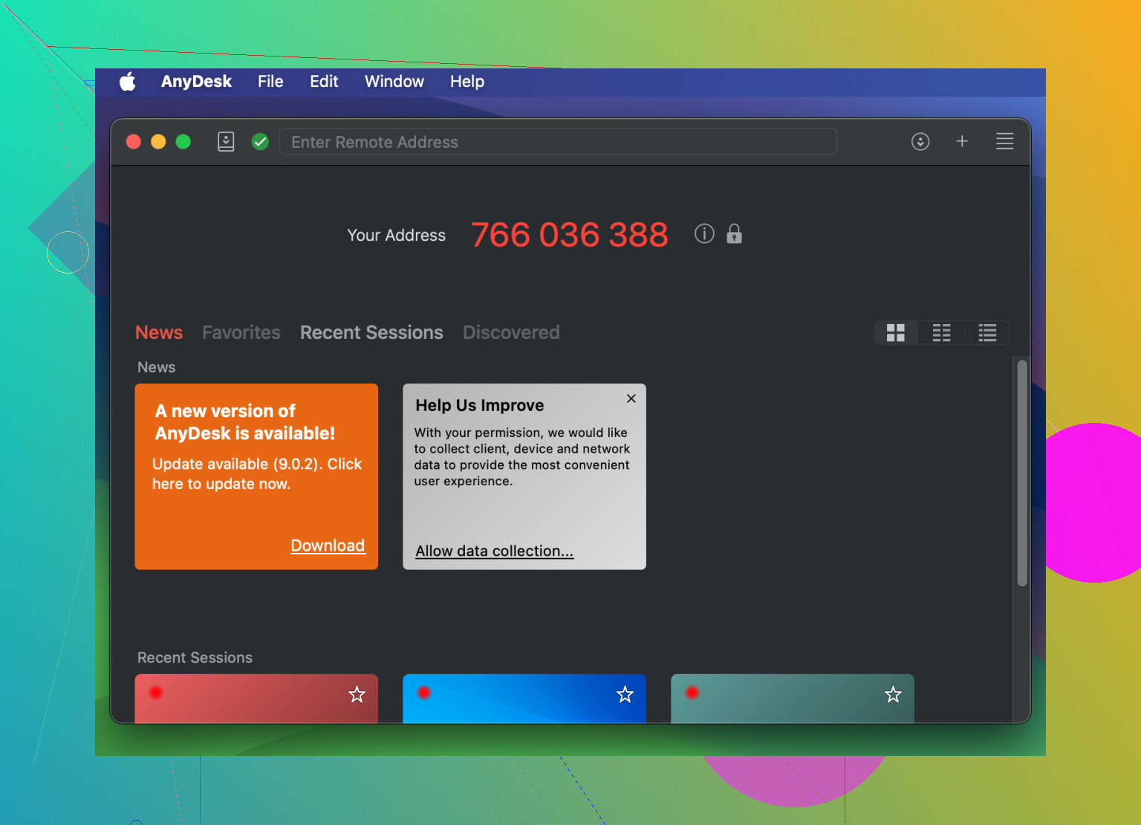Image resolution: width=1141 pixels, height=825 pixels.
Task: Open the hamburger main menu
Action: (x=1004, y=141)
